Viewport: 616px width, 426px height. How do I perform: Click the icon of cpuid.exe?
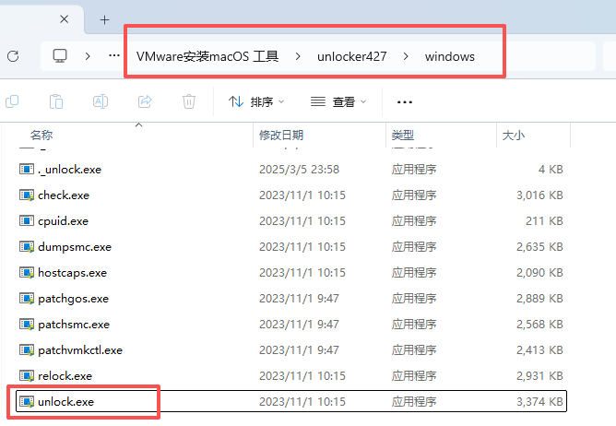click(x=27, y=221)
